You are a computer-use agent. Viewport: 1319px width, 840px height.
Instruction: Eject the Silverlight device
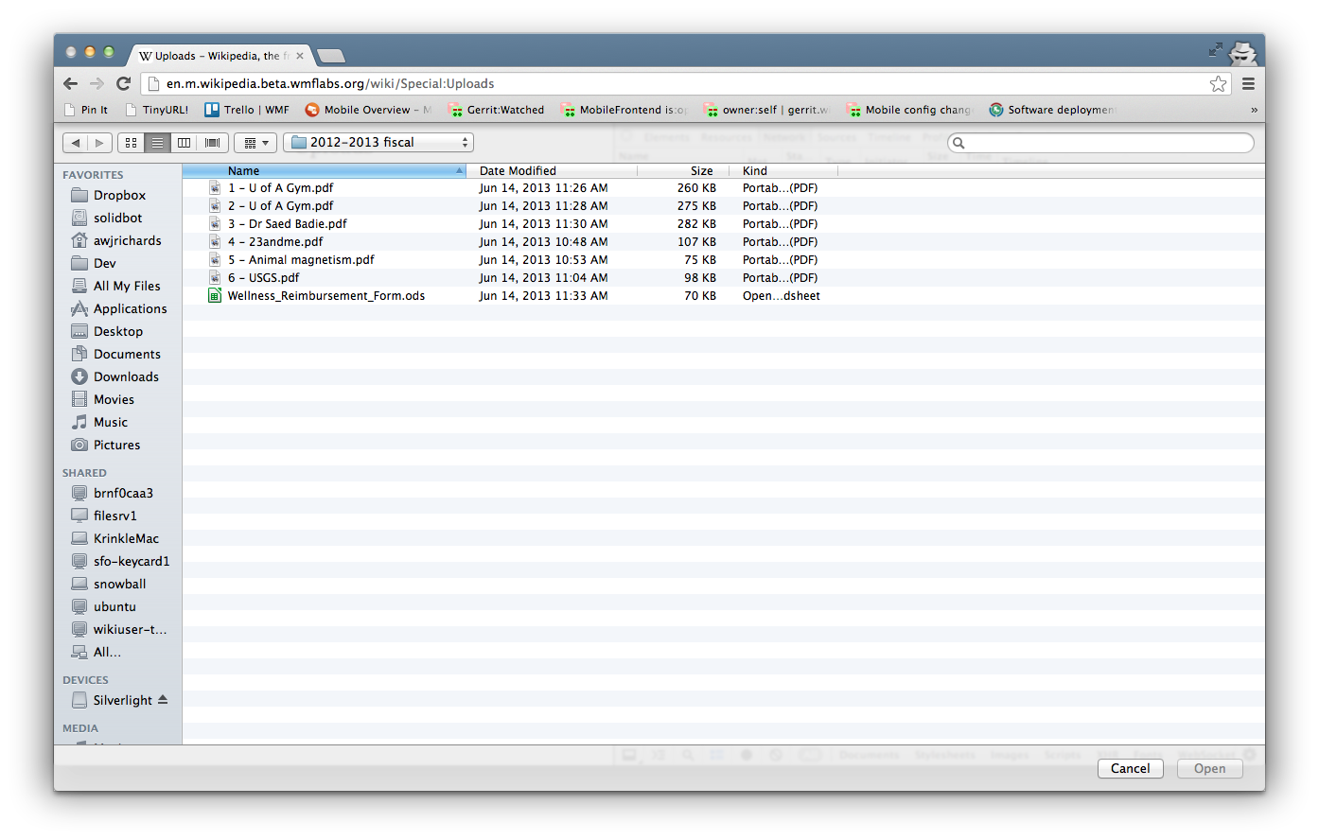tap(163, 700)
